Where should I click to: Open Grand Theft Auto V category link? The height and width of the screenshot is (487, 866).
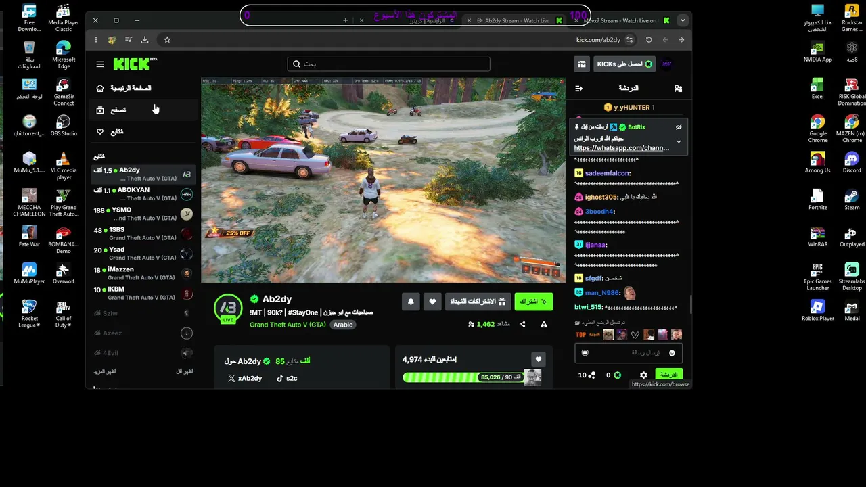[288, 325]
